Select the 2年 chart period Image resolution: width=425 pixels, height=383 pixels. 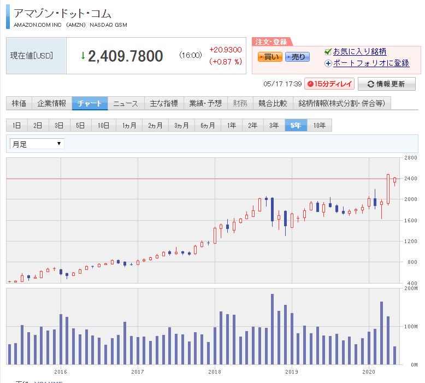(253, 125)
